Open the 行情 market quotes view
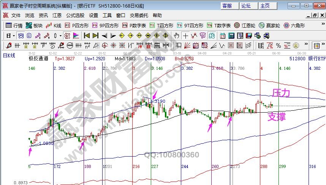 click(x=14, y=25)
